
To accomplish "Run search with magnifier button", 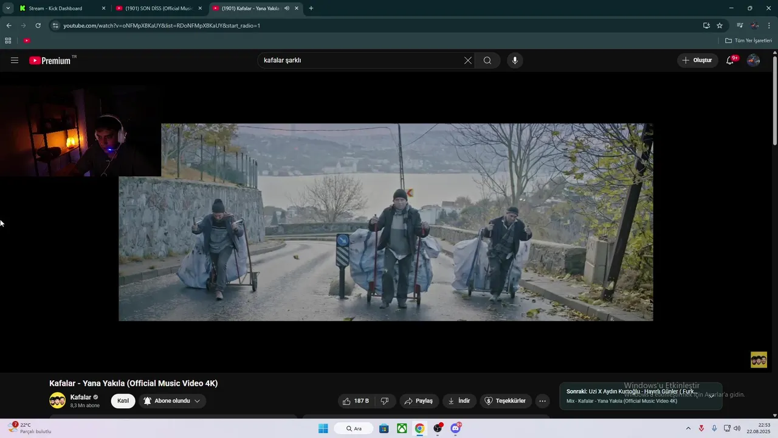I will (x=487, y=60).
